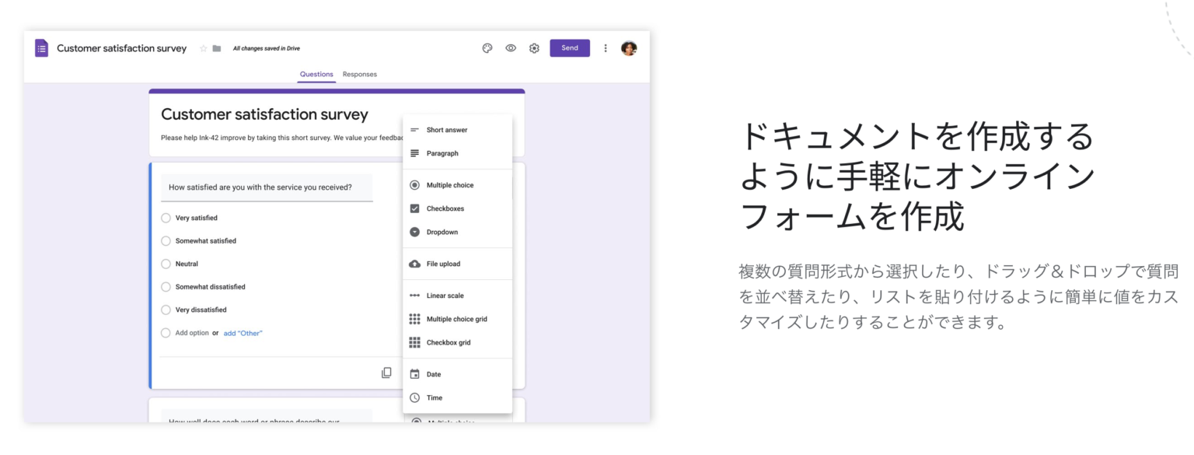Open the more options three-dot menu
Image resolution: width=1194 pixels, height=455 pixels.
click(606, 47)
